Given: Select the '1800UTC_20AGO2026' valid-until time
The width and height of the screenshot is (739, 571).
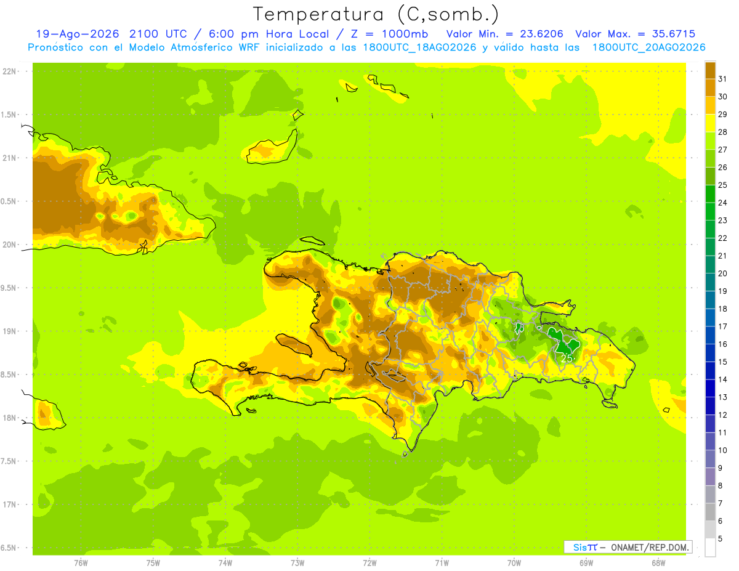Looking at the screenshot, I should 648,47.
